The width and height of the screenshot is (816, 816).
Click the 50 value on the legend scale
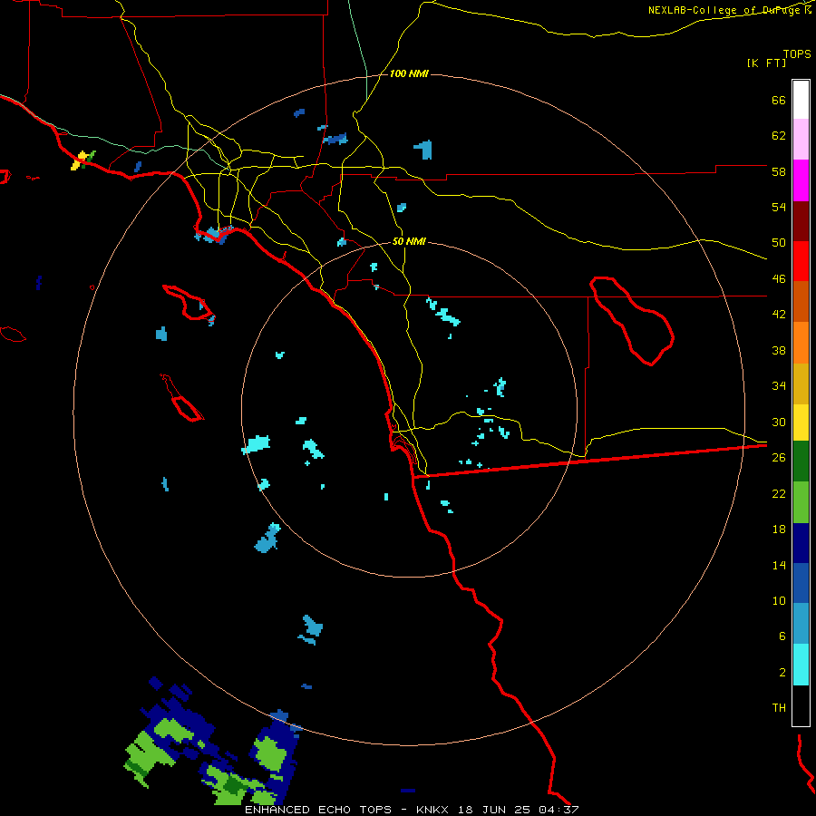click(779, 243)
